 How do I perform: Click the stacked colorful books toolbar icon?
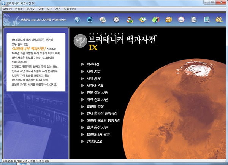pos(155,20)
